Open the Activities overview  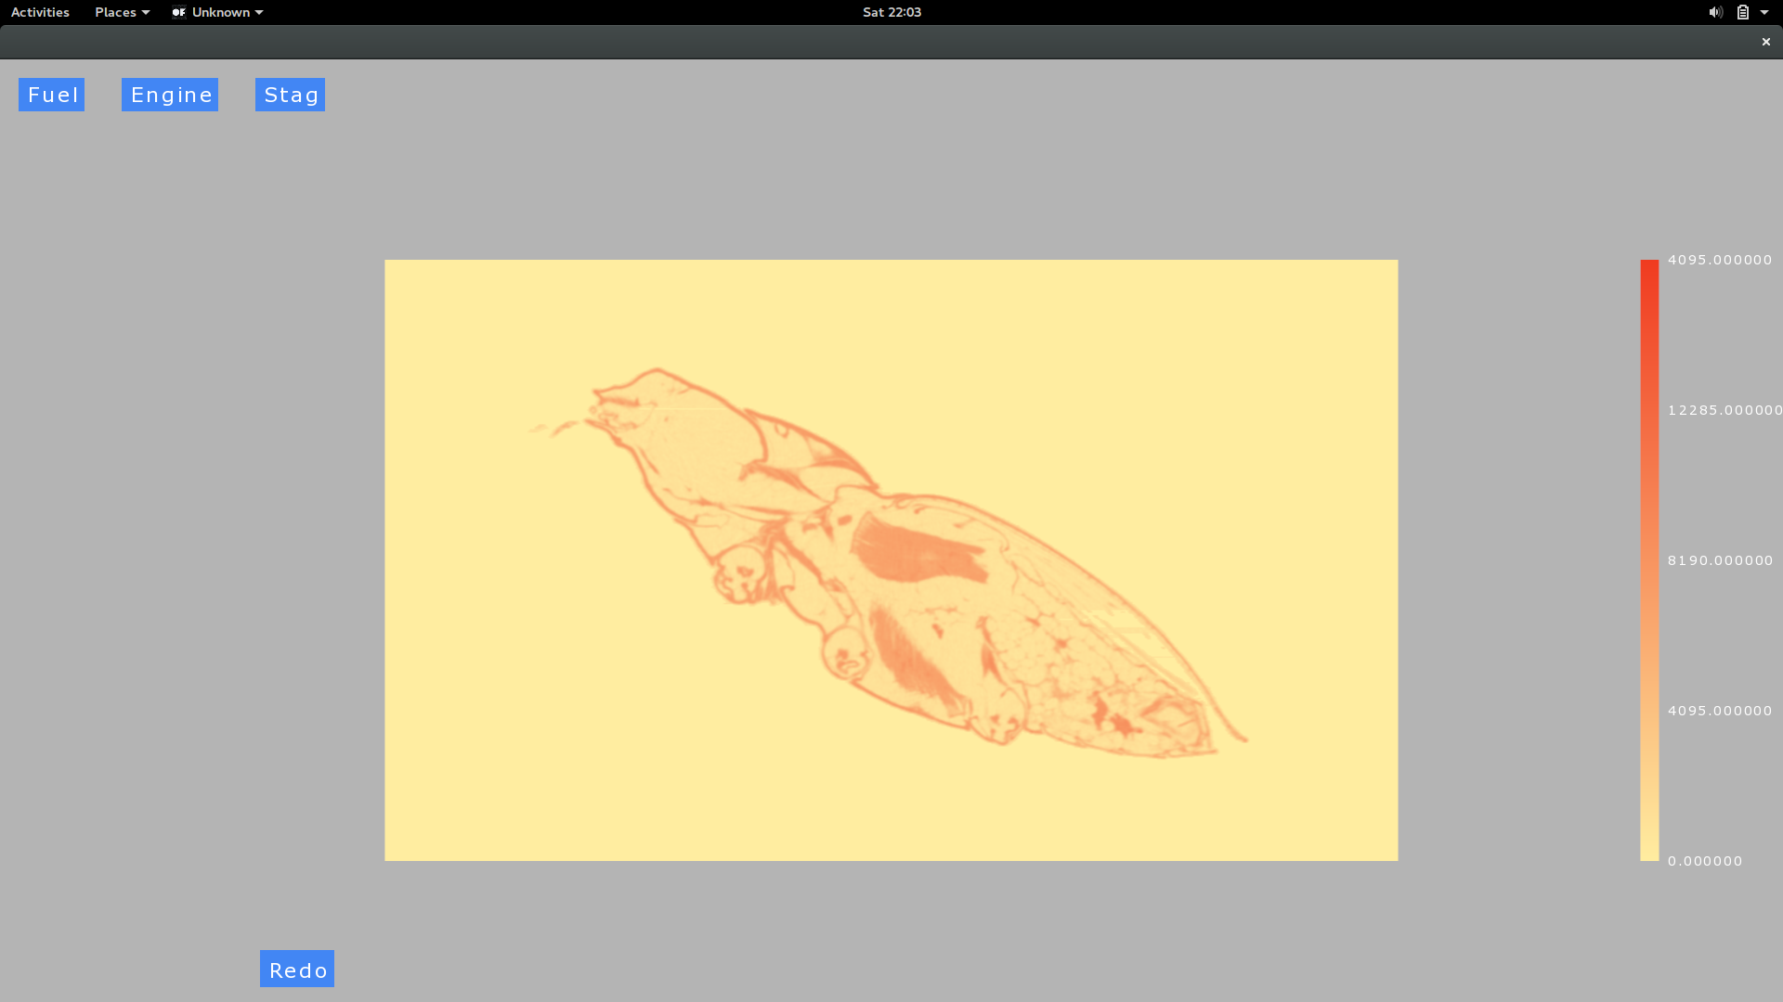click(40, 12)
